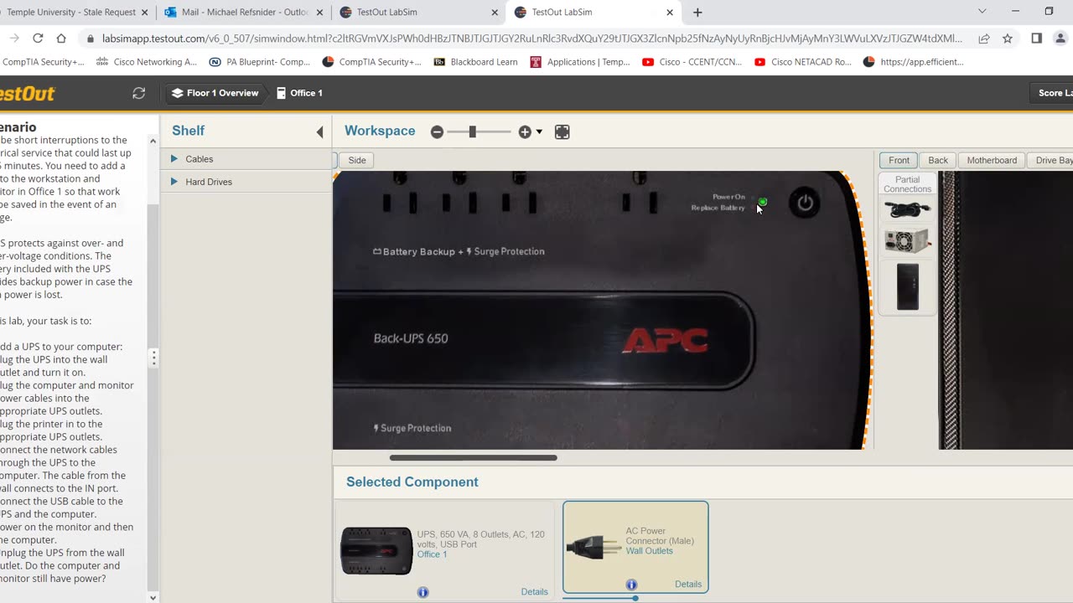Click the scenario panel resize grip
1073x603 pixels.
pos(153,358)
